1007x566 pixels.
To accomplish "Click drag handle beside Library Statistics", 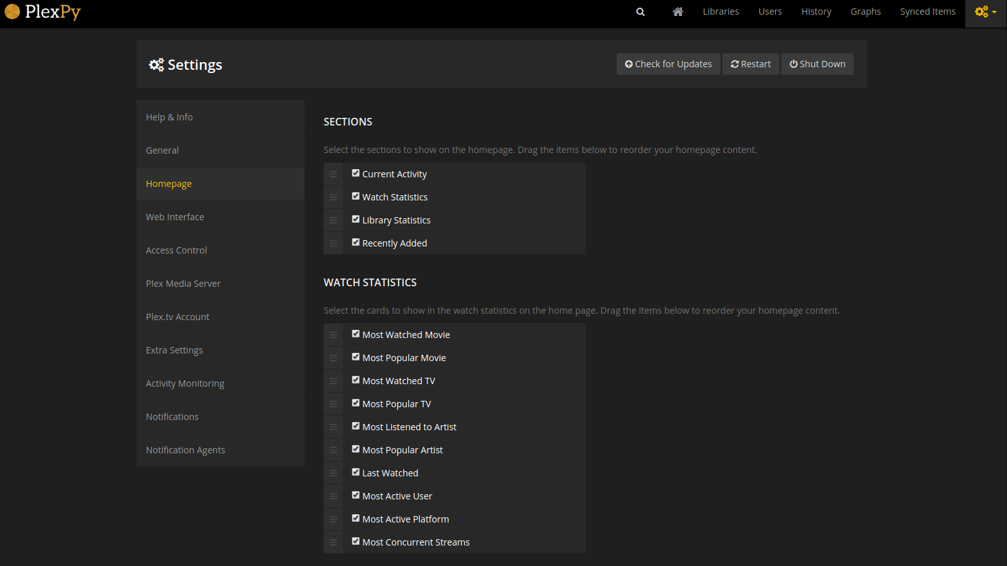I will point(333,220).
